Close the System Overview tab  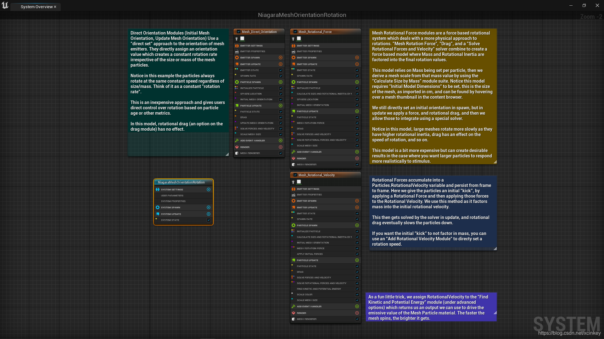tap(55, 7)
